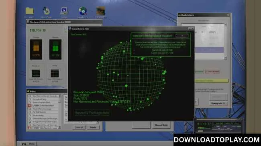Open the Surveillance globe desktop icon
The image size is (261, 146).
point(83,11)
